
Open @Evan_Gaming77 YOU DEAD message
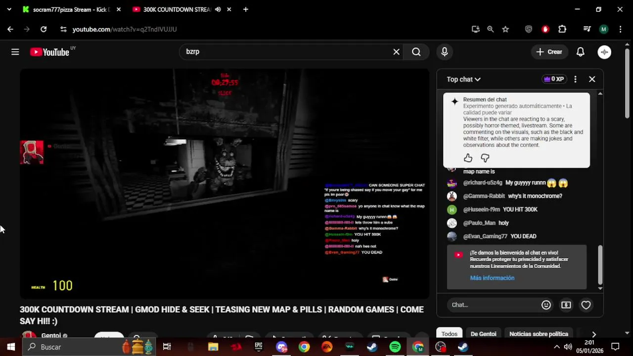492,236
